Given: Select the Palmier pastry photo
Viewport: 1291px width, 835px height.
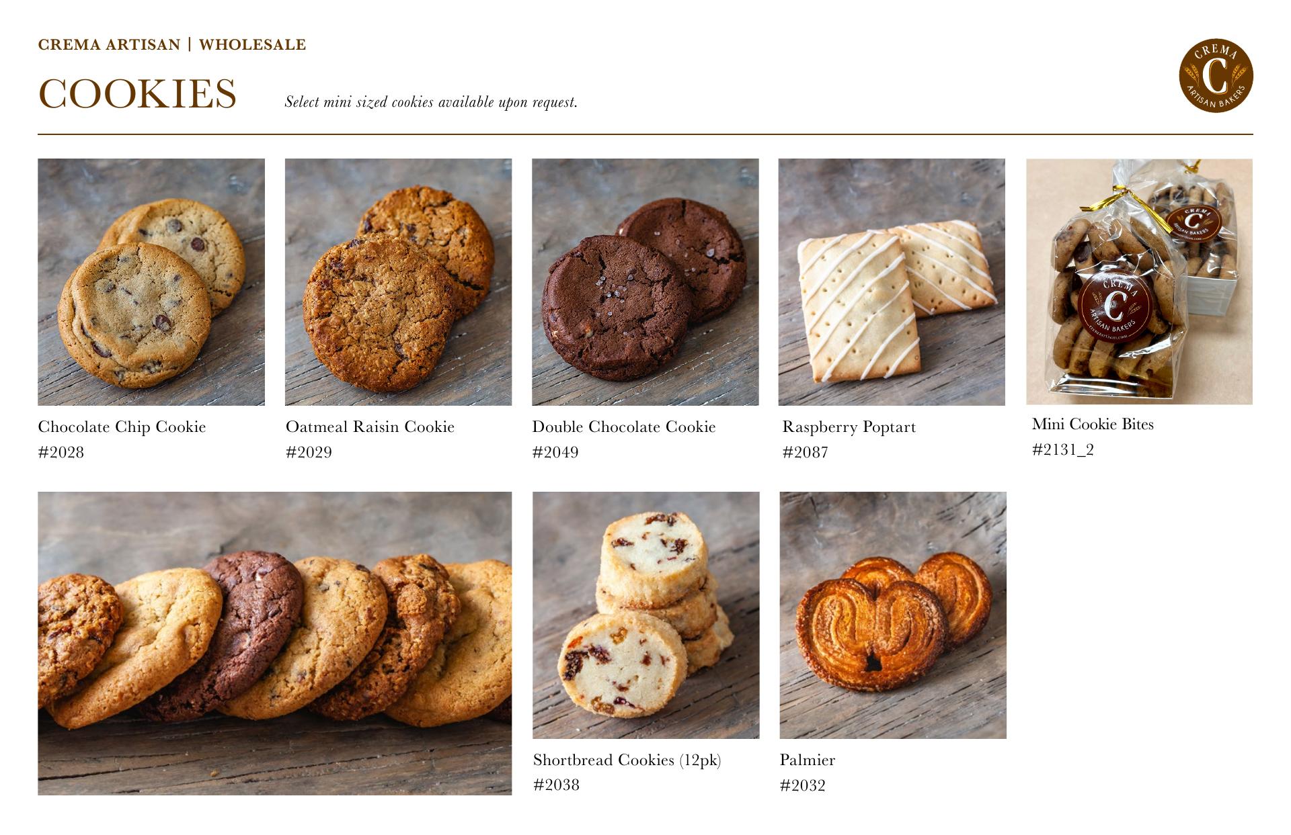Looking at the screenshot, I should (x=893, y=615).
